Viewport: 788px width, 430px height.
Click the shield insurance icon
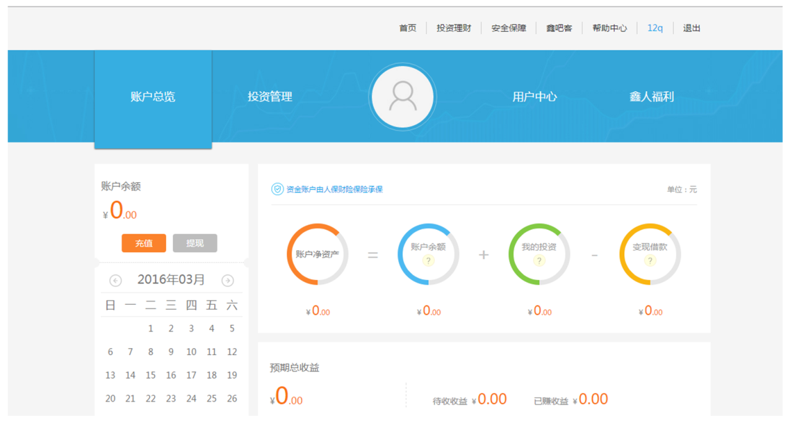click(x=277, y=189)
